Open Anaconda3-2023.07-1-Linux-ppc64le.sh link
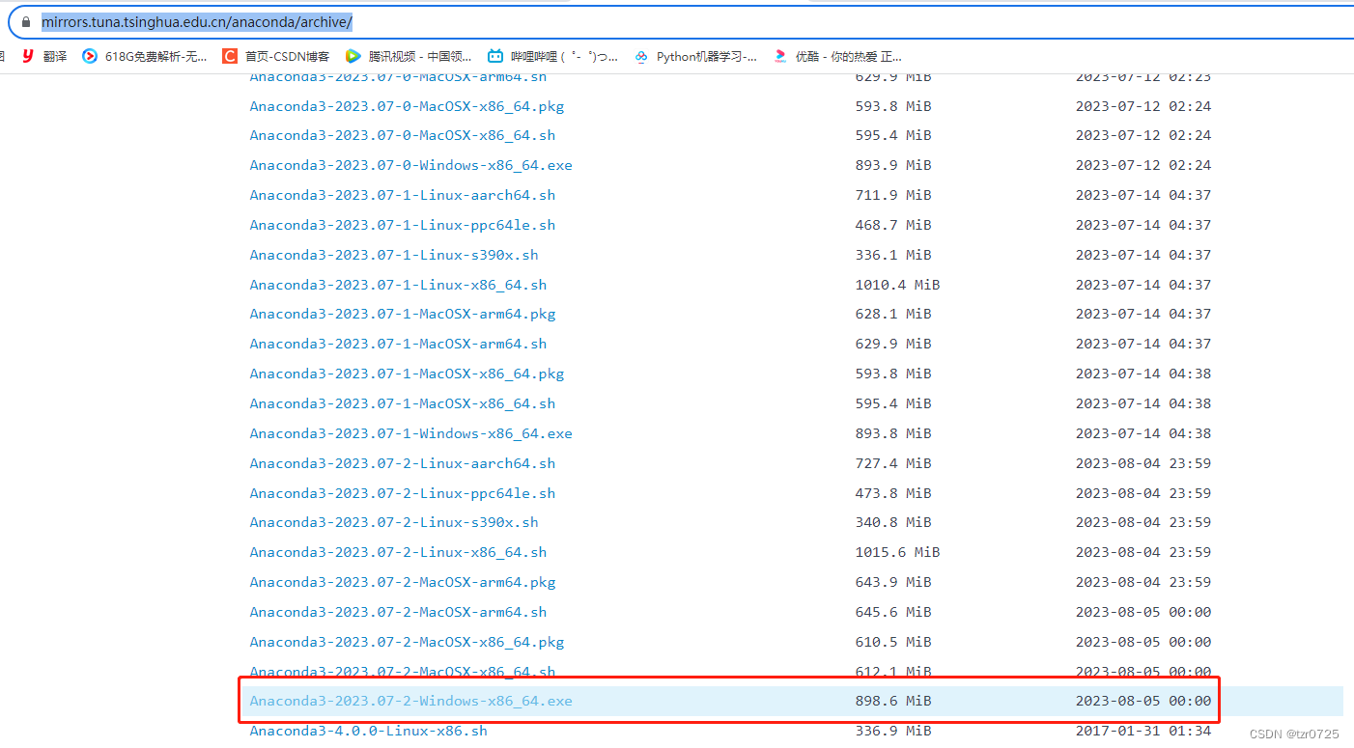The height and width of the screenshot is (748, 1354). [403, 225]
